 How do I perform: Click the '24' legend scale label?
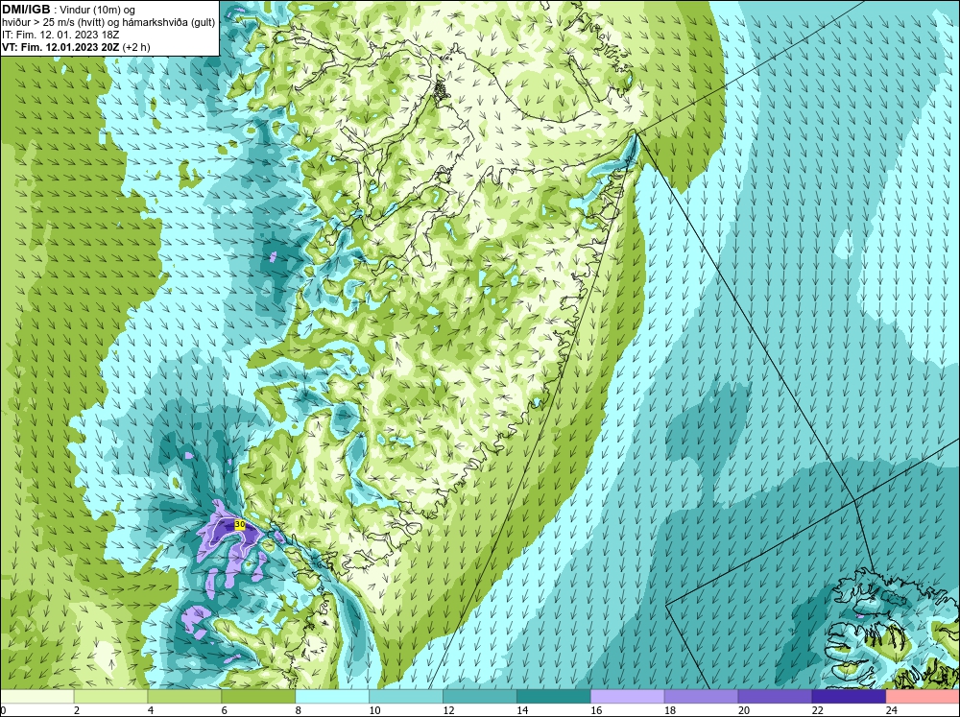[892, 710]
